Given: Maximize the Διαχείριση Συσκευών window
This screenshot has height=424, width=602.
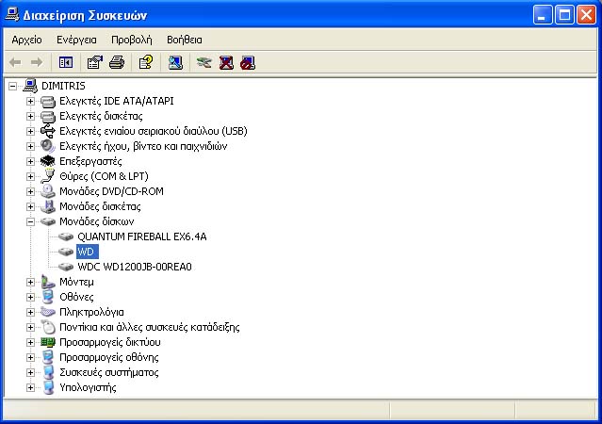Looking at the screenshot, I should (x=564, y=15).
